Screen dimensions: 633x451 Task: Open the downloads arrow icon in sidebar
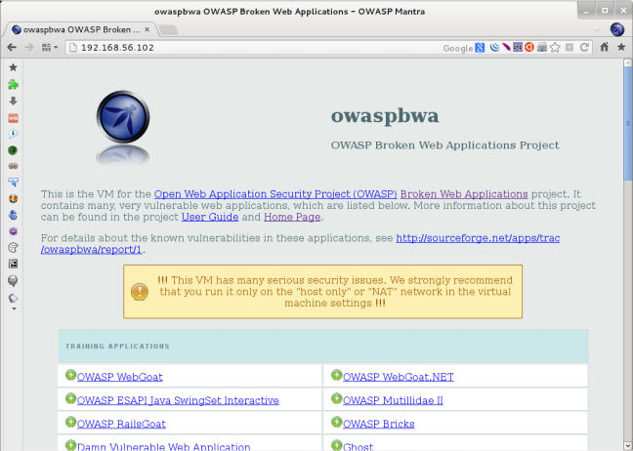tap(13, 101)
